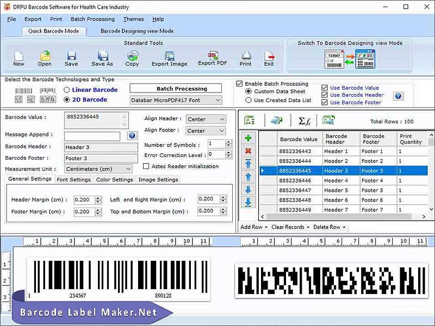Select 2D Barcode radio button
The width and height of the screenshot is (435, 326).
66,99
